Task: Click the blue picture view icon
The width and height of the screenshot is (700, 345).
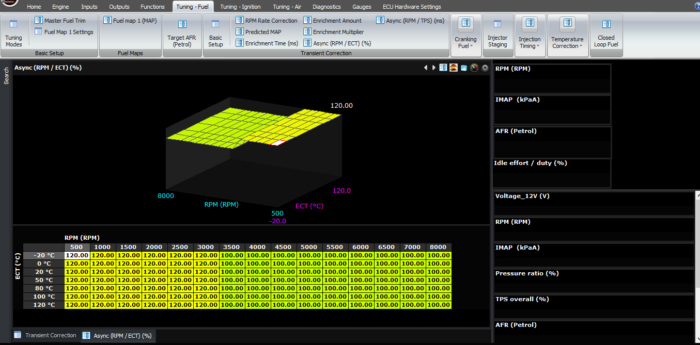Action: pos(464,68)
